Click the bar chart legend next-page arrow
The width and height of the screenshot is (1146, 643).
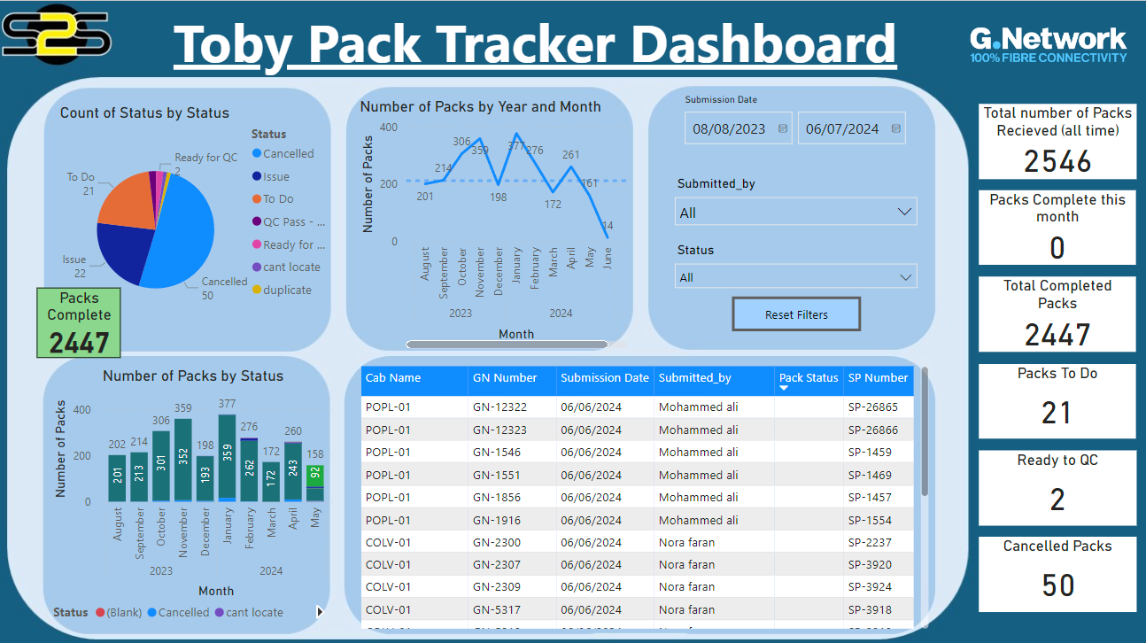[320, 611]
